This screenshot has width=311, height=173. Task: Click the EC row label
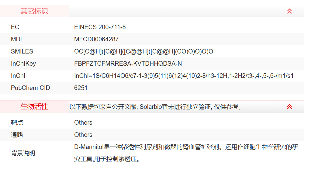pos(15,27)
